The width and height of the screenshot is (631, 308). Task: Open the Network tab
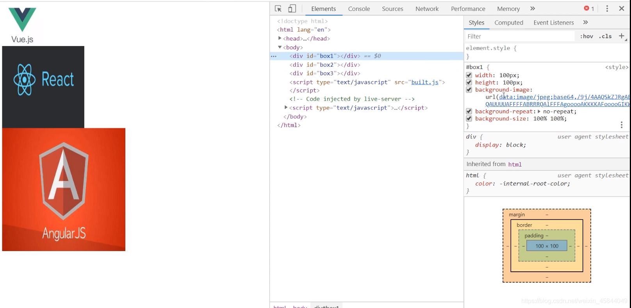(427, 9)
